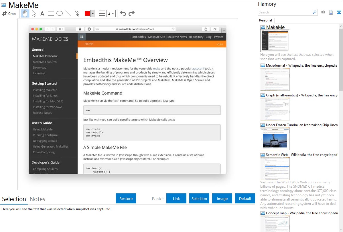Image resolution: width=343 pixels, height=232 pixels.
Task: Open the Personal tab
Action: click(265, 20)
